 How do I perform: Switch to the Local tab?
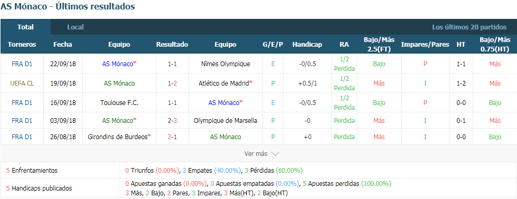pyautogui.click(x=75, y=27)
